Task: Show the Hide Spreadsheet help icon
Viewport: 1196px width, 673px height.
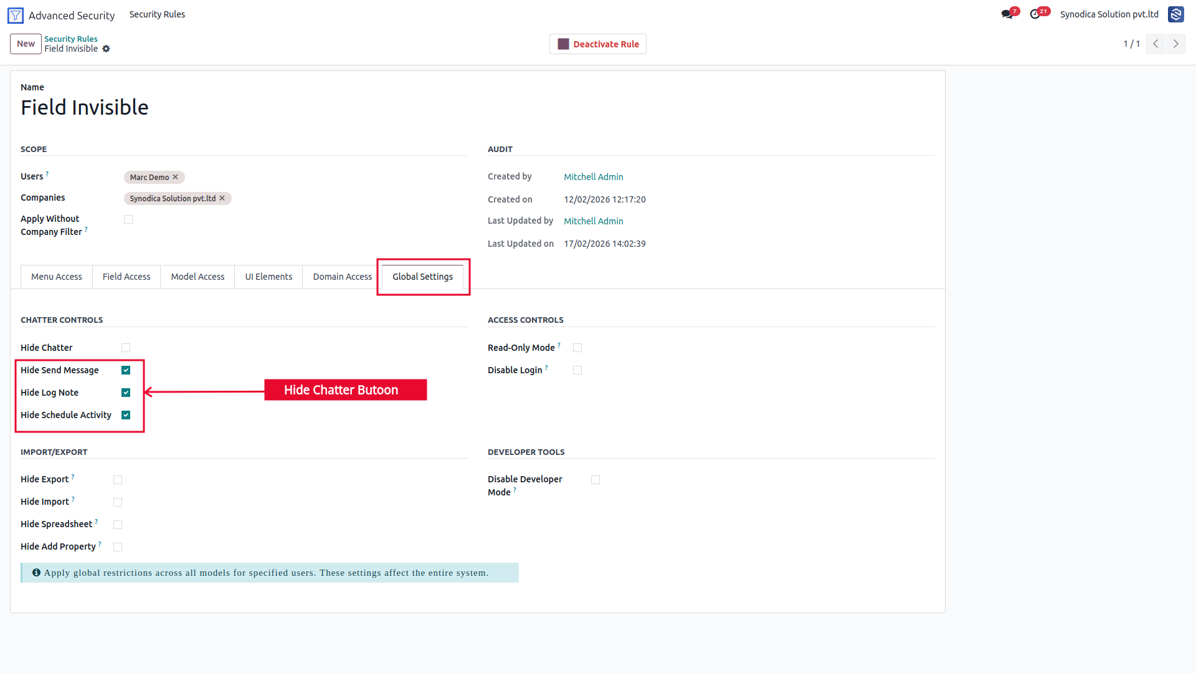Action: [x=97, y=522]
